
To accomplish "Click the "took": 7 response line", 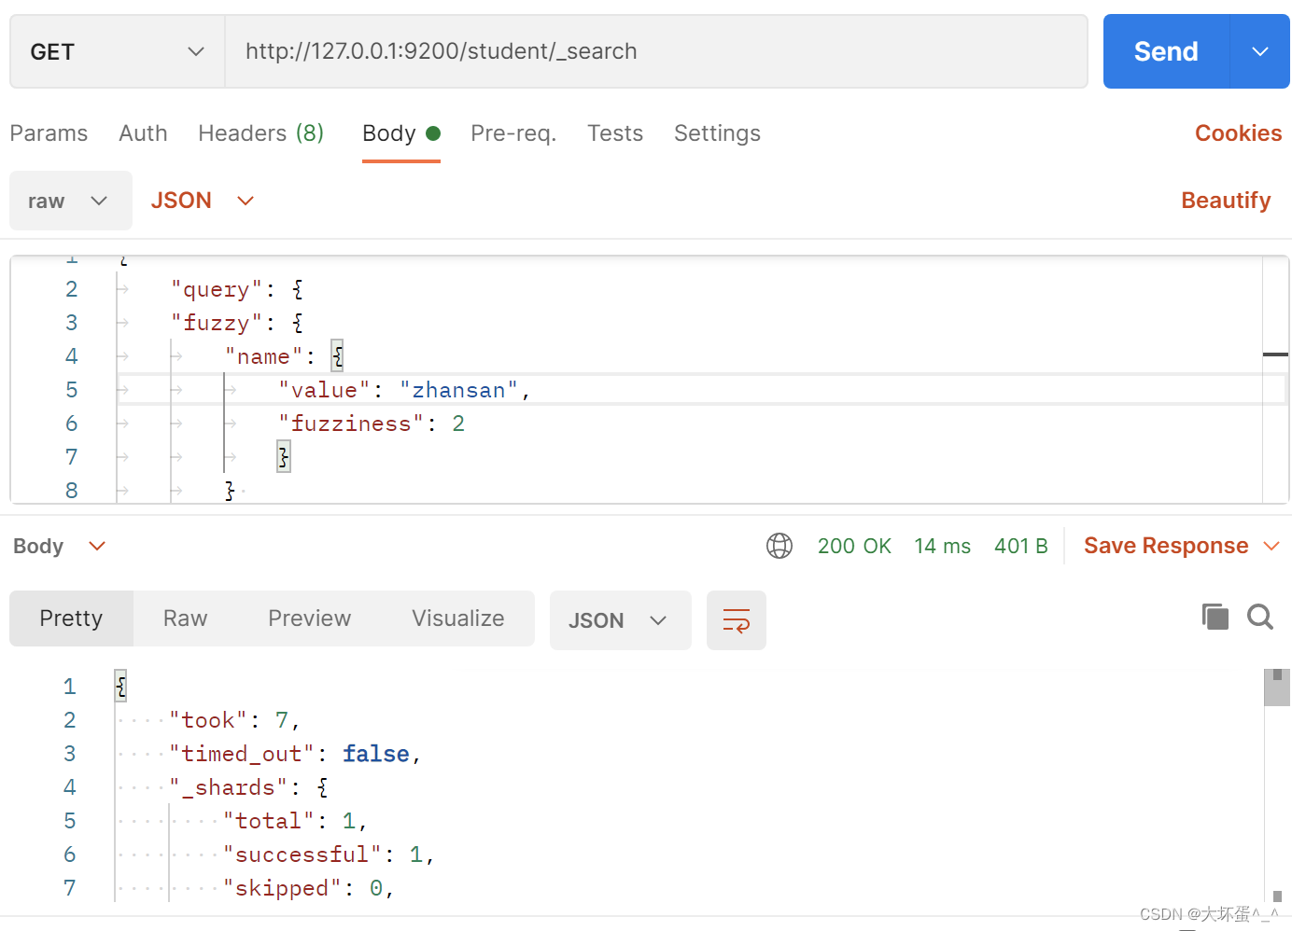I will point(234,720).
